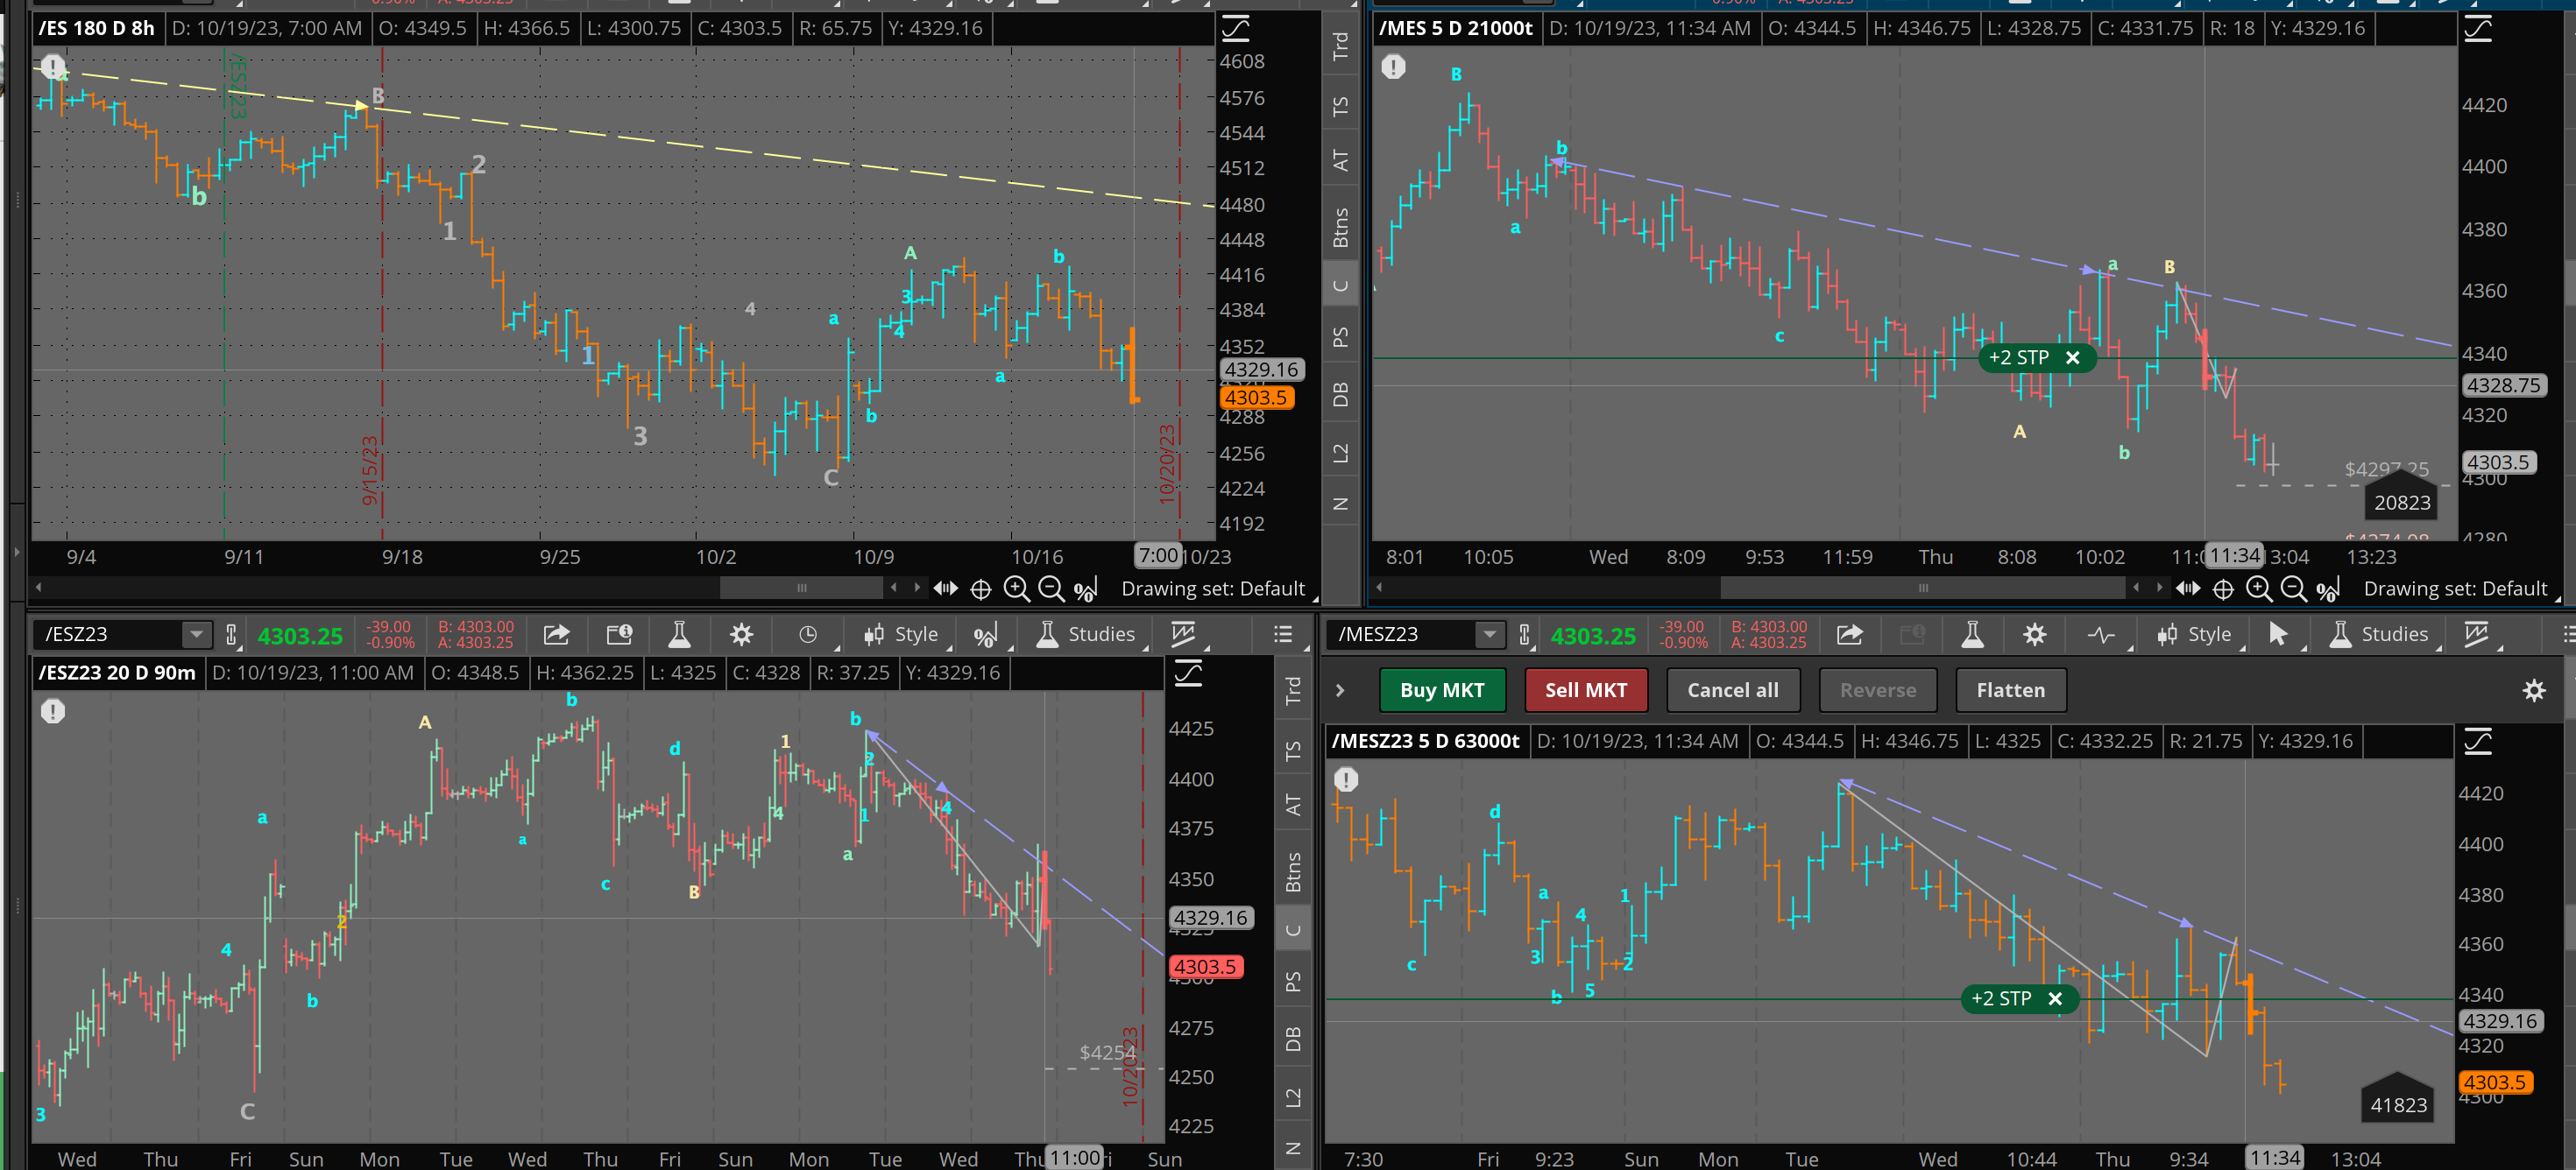Open /ESZ23 product info icon
Screen dimensions: 2576x1170
619,634
